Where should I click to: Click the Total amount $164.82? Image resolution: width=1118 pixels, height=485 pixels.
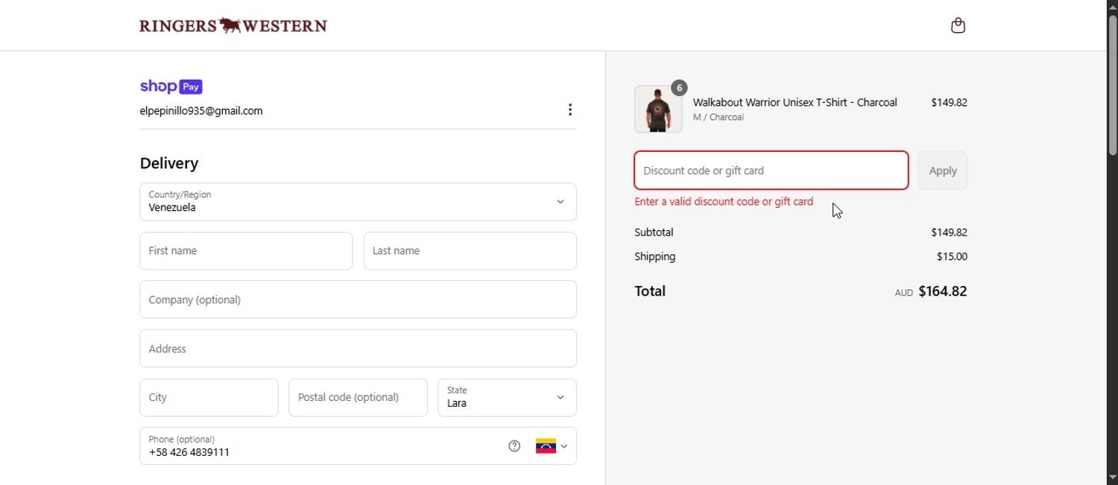(x=943, y=291)
